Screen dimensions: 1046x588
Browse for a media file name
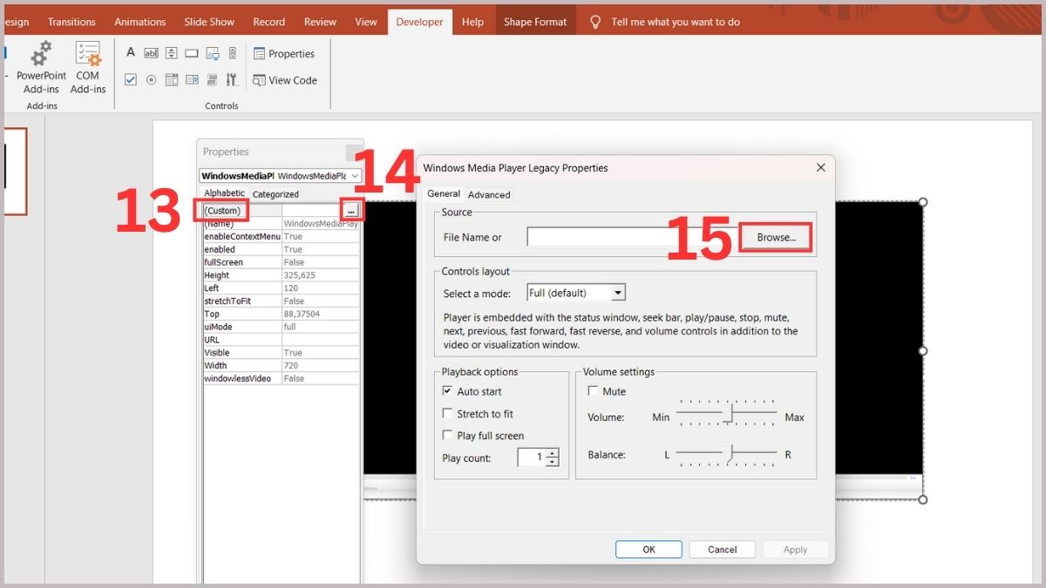(x=774, y=236)
